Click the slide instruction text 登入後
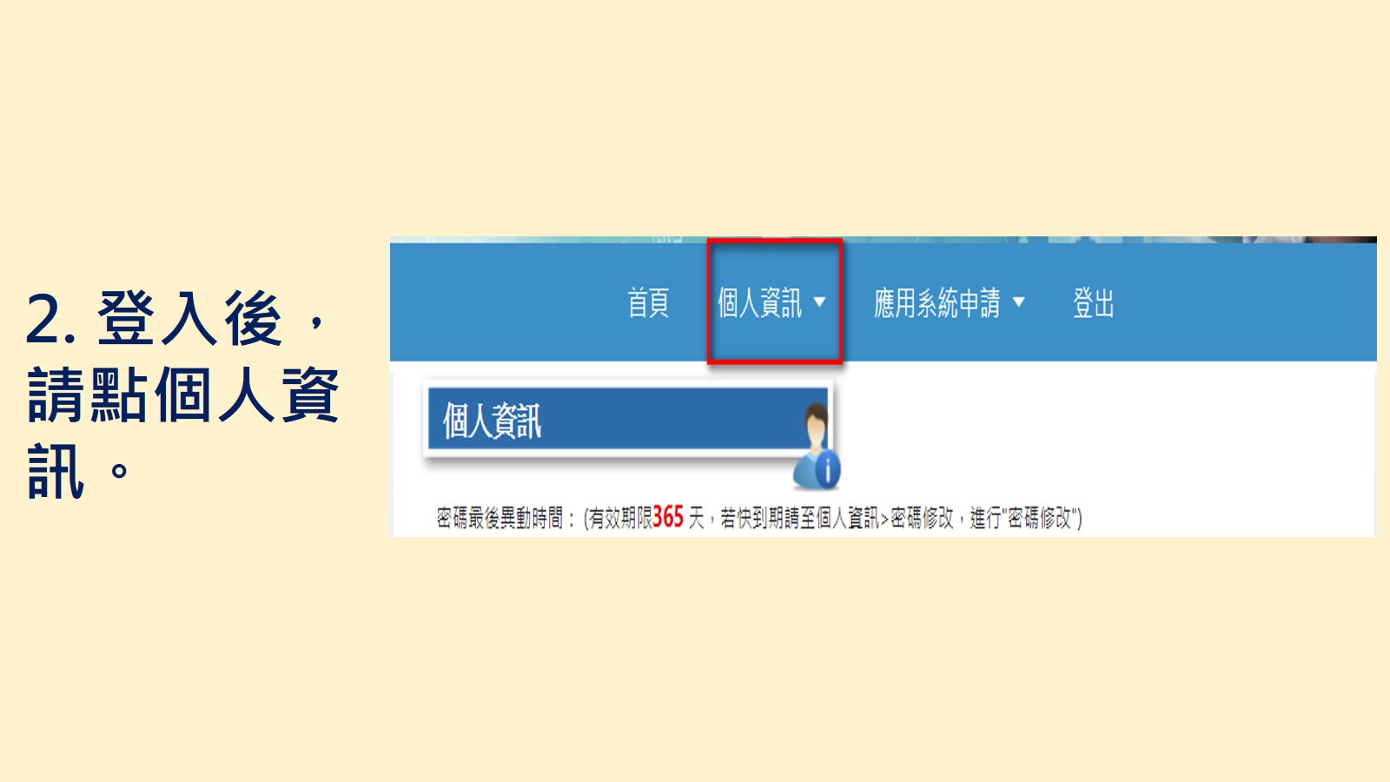 [x=189, y=319]
